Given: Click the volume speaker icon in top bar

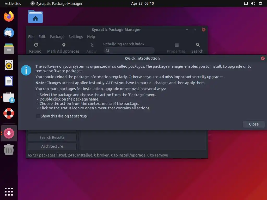Looking at the screenshot, I should [253, 3].
